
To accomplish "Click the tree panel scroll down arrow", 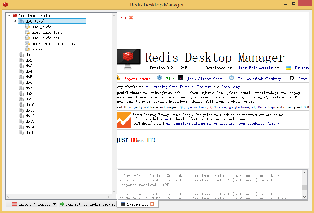I will coord(114,192).
